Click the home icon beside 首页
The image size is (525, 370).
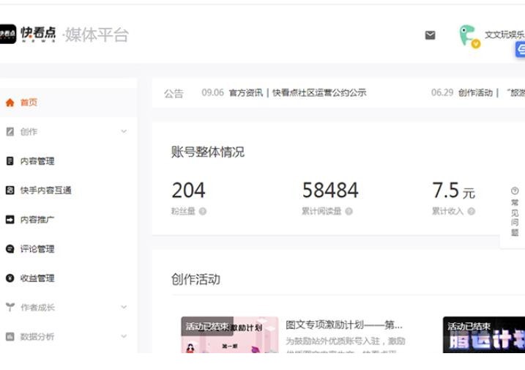(x=10, y=103)
